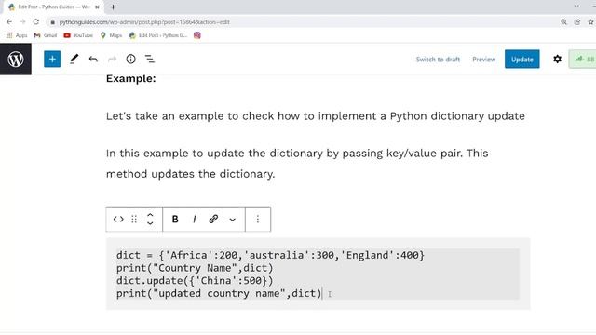The width and height of the screenshot is (596, 335).
Task: Click the code line dict.update({'China':500})
Action: (195, 281)
